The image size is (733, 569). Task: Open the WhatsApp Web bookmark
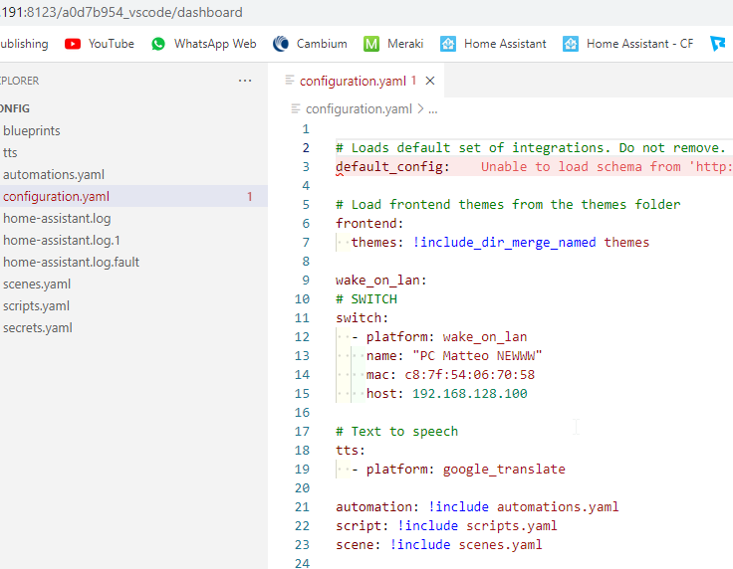click(203, 44)
